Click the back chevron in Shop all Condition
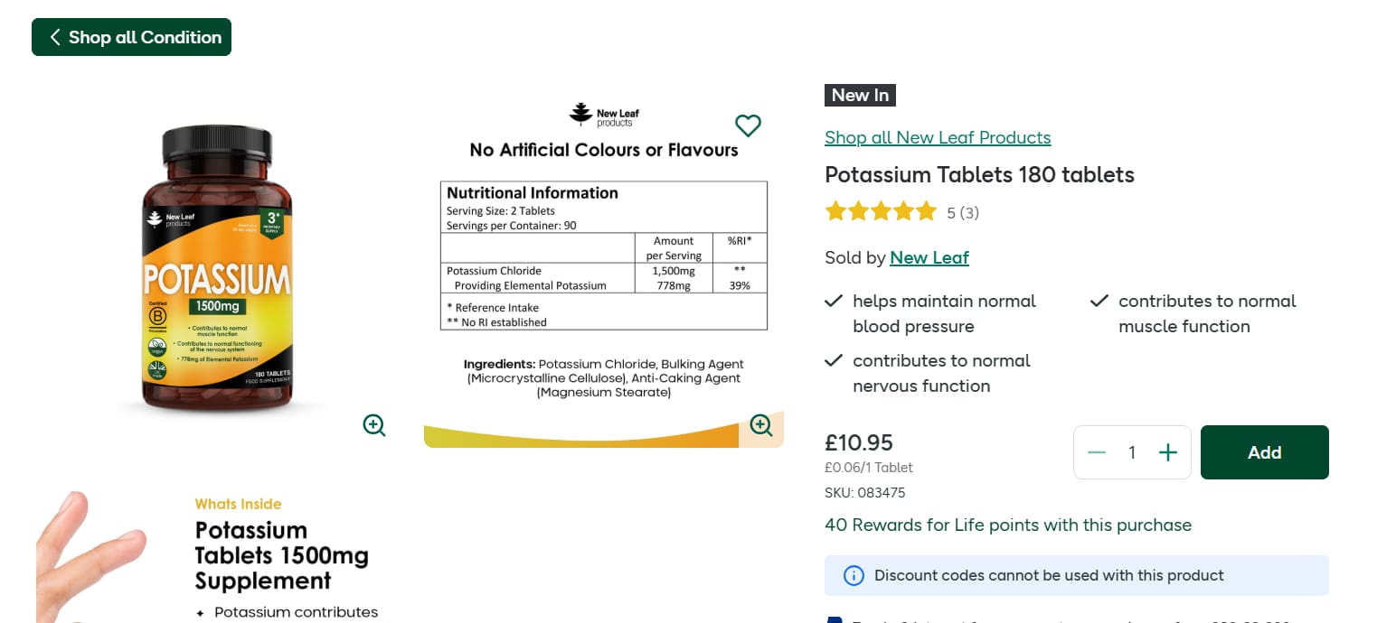 pos(55,37)
